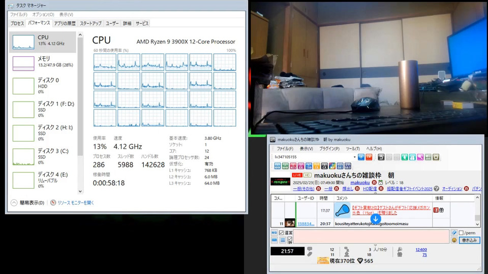Click the blue connect icon in comment viewer
Viewport: 488px width, 274px height.
361,157
